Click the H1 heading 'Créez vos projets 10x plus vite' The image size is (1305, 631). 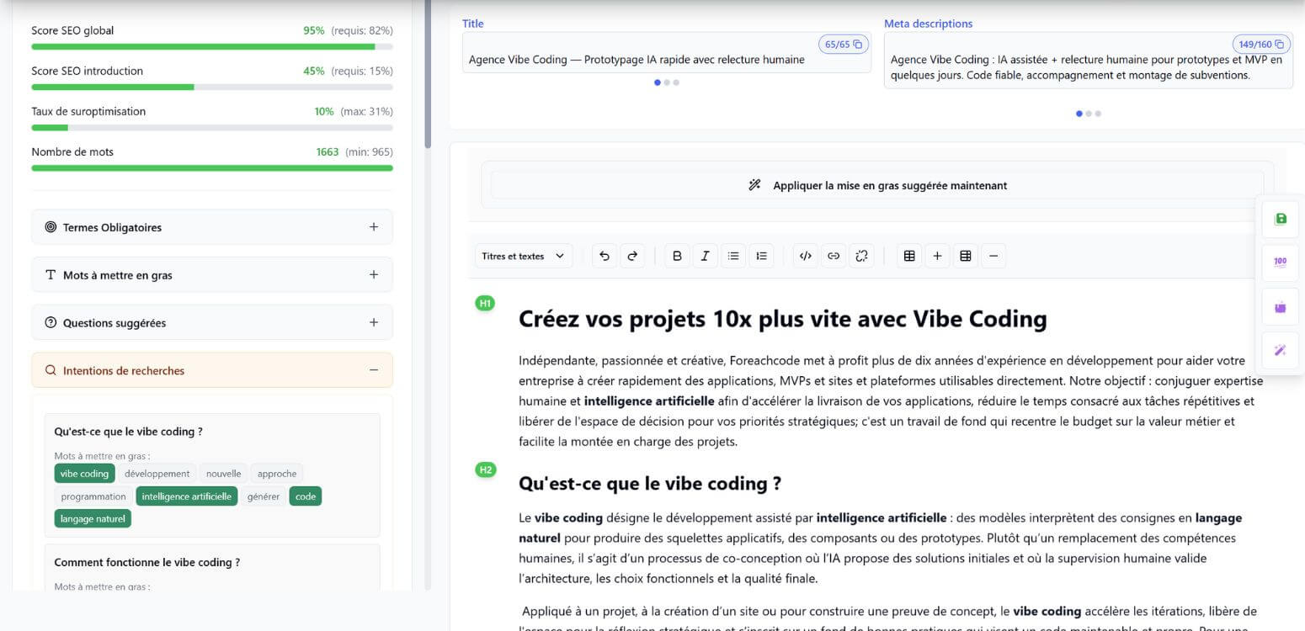(x=783, y=319)
